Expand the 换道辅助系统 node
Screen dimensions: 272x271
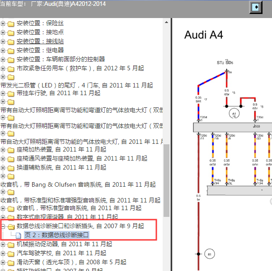click(3, 168)
